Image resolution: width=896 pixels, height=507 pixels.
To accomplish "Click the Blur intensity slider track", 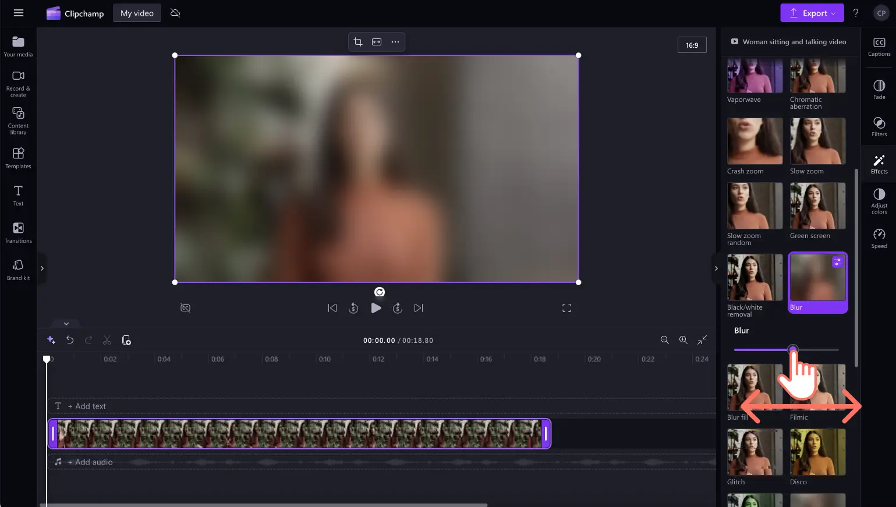I will coord(786,350).
